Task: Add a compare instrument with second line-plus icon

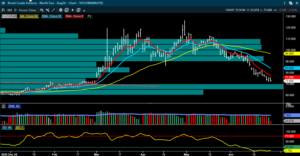Action: (47, 10)
